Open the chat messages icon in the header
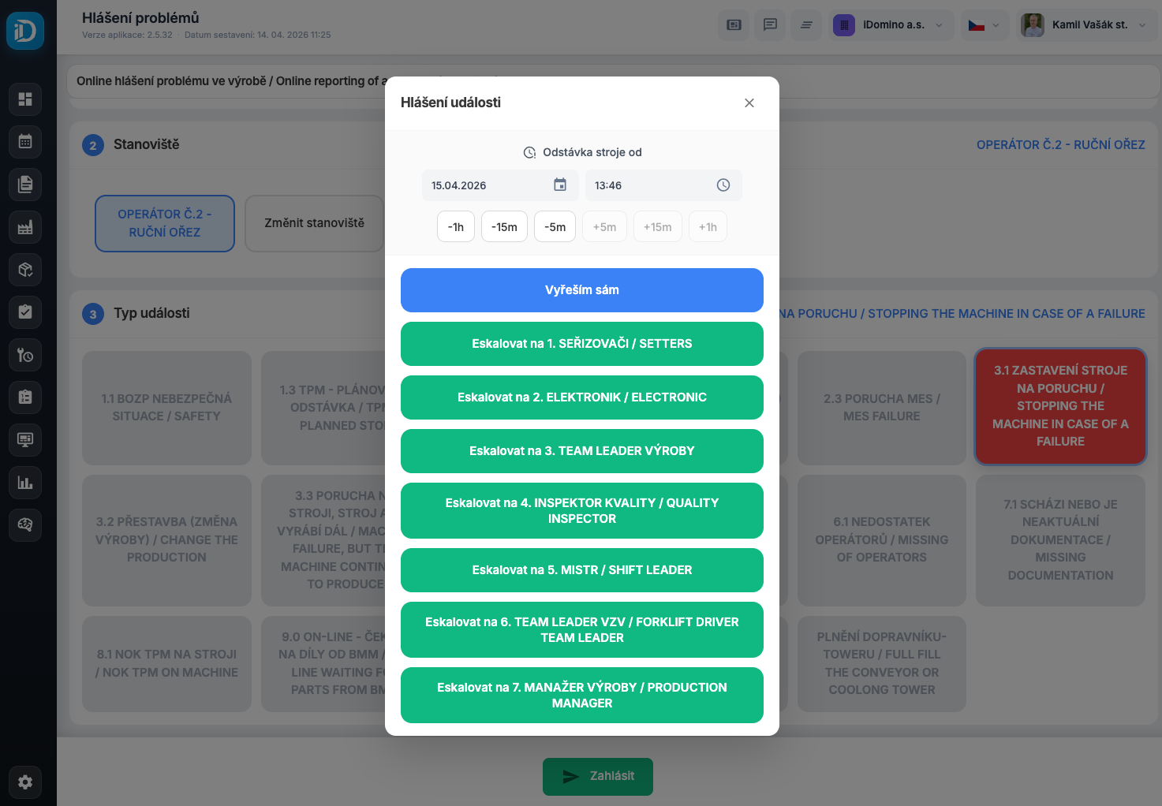The width and height of the screenshot is (1162, 806). pyautogui.click(x=770, y=25)
